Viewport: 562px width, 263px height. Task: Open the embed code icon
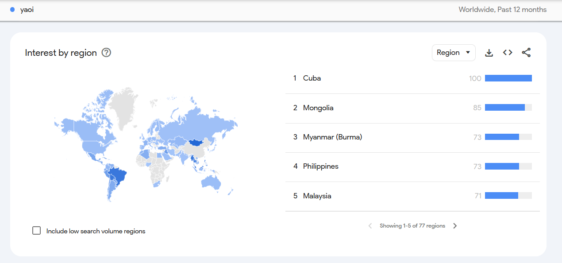click(x=508, y=53)
